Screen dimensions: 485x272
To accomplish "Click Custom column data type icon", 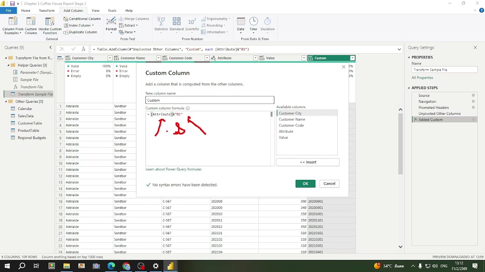I will click(311, 58).
